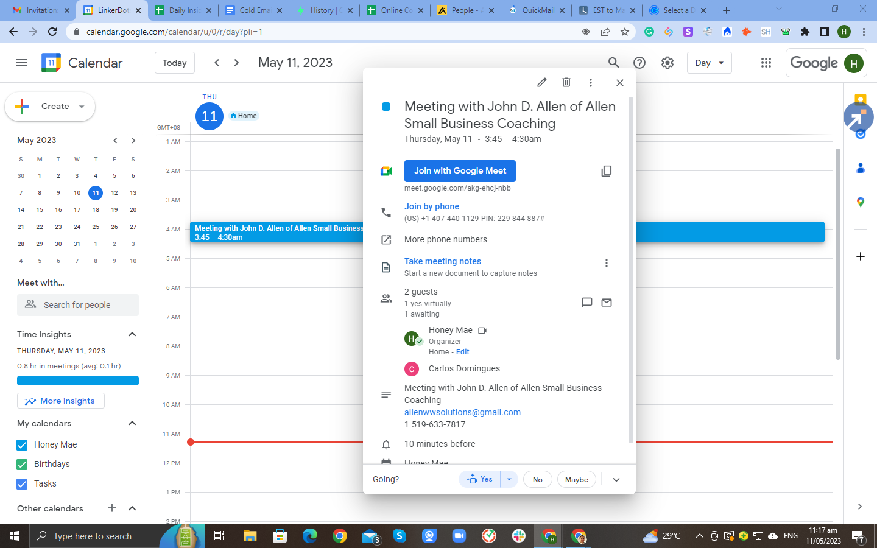Respond No to the meeting
The height and width of the screenshot is (548, 877).
(x=538, y=480)
